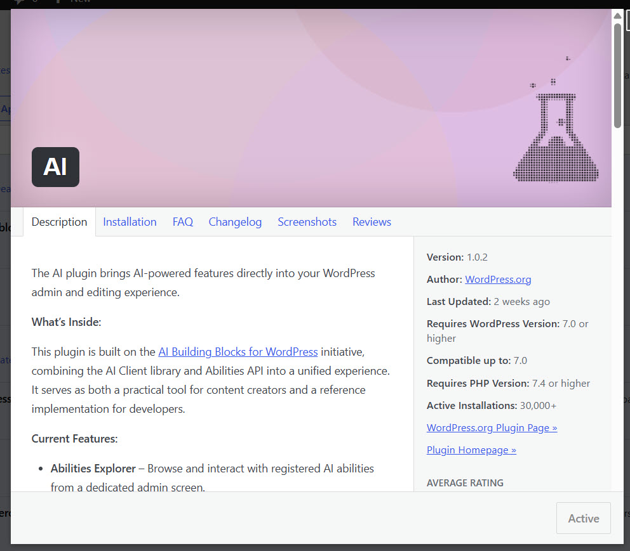Viewport: 630px width, 551px height.
Task: Click the modal scrollbar up arrow
Action: (x=617, y=16)
